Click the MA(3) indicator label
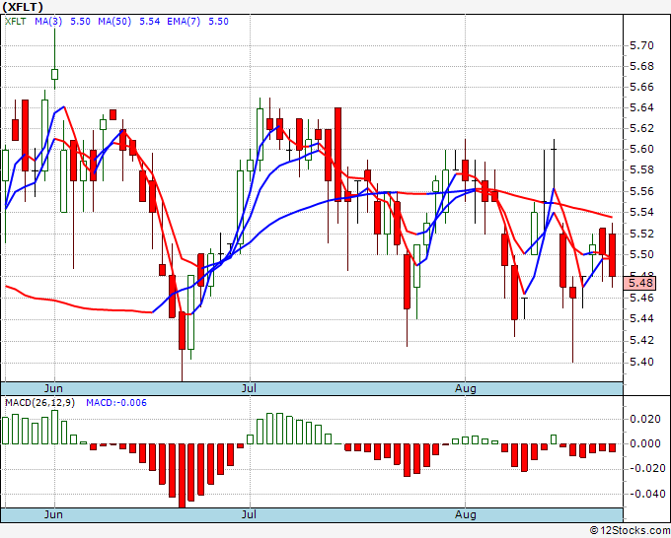Viewport: 671px width, 538px height. click(48, 21)
